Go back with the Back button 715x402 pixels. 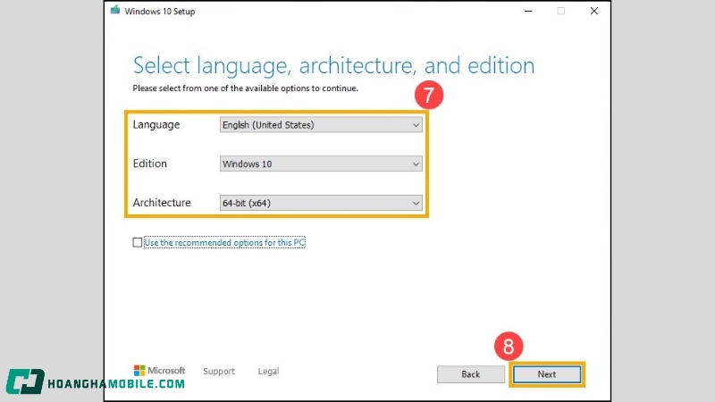(471, 374)
